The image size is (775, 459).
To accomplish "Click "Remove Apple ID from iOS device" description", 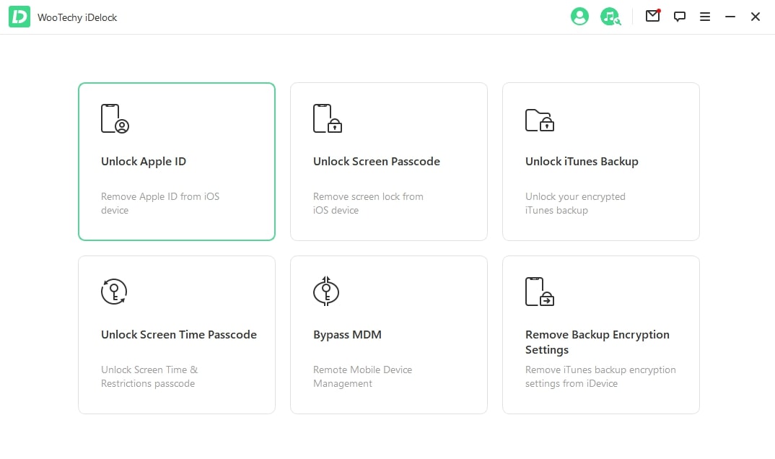I will [159, 204].
